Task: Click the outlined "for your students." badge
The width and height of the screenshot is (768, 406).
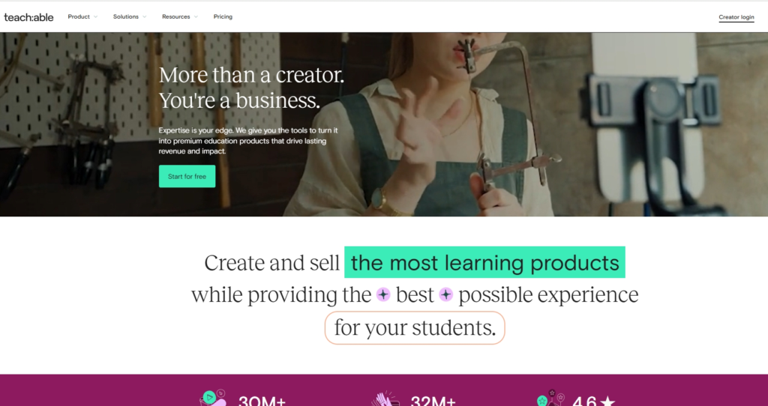Action: point(414,328)
